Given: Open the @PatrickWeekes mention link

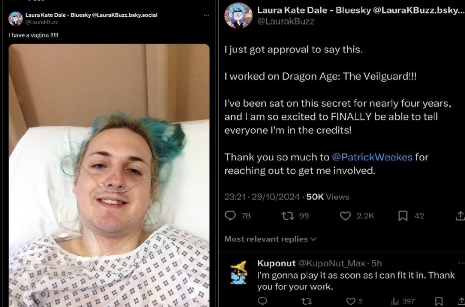Looking at the screenshot, I should pos(372,157).
